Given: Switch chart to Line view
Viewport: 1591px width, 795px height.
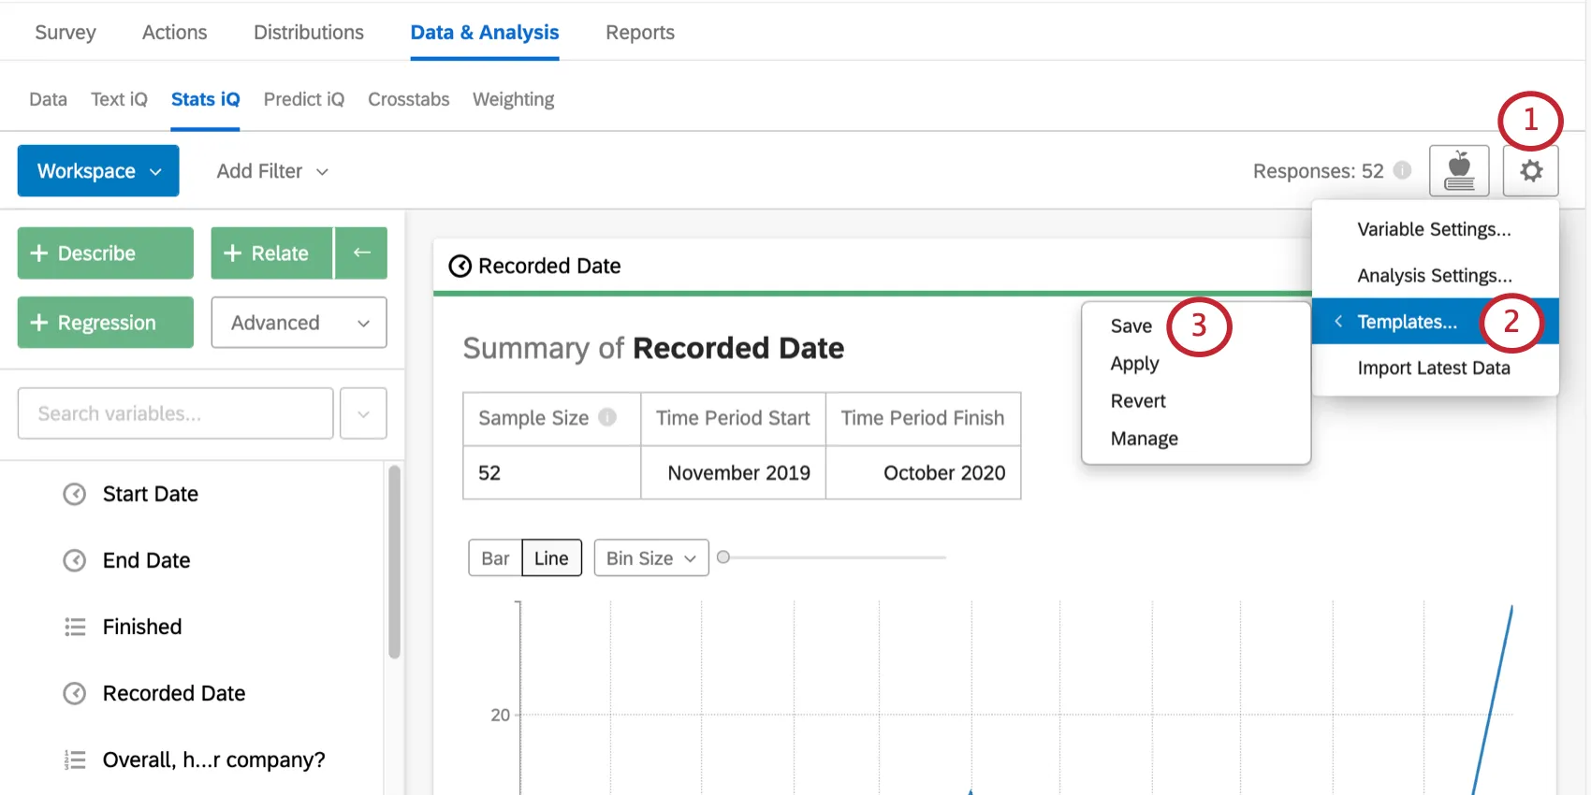Looking at the screenshot, I should pos(551,558).
